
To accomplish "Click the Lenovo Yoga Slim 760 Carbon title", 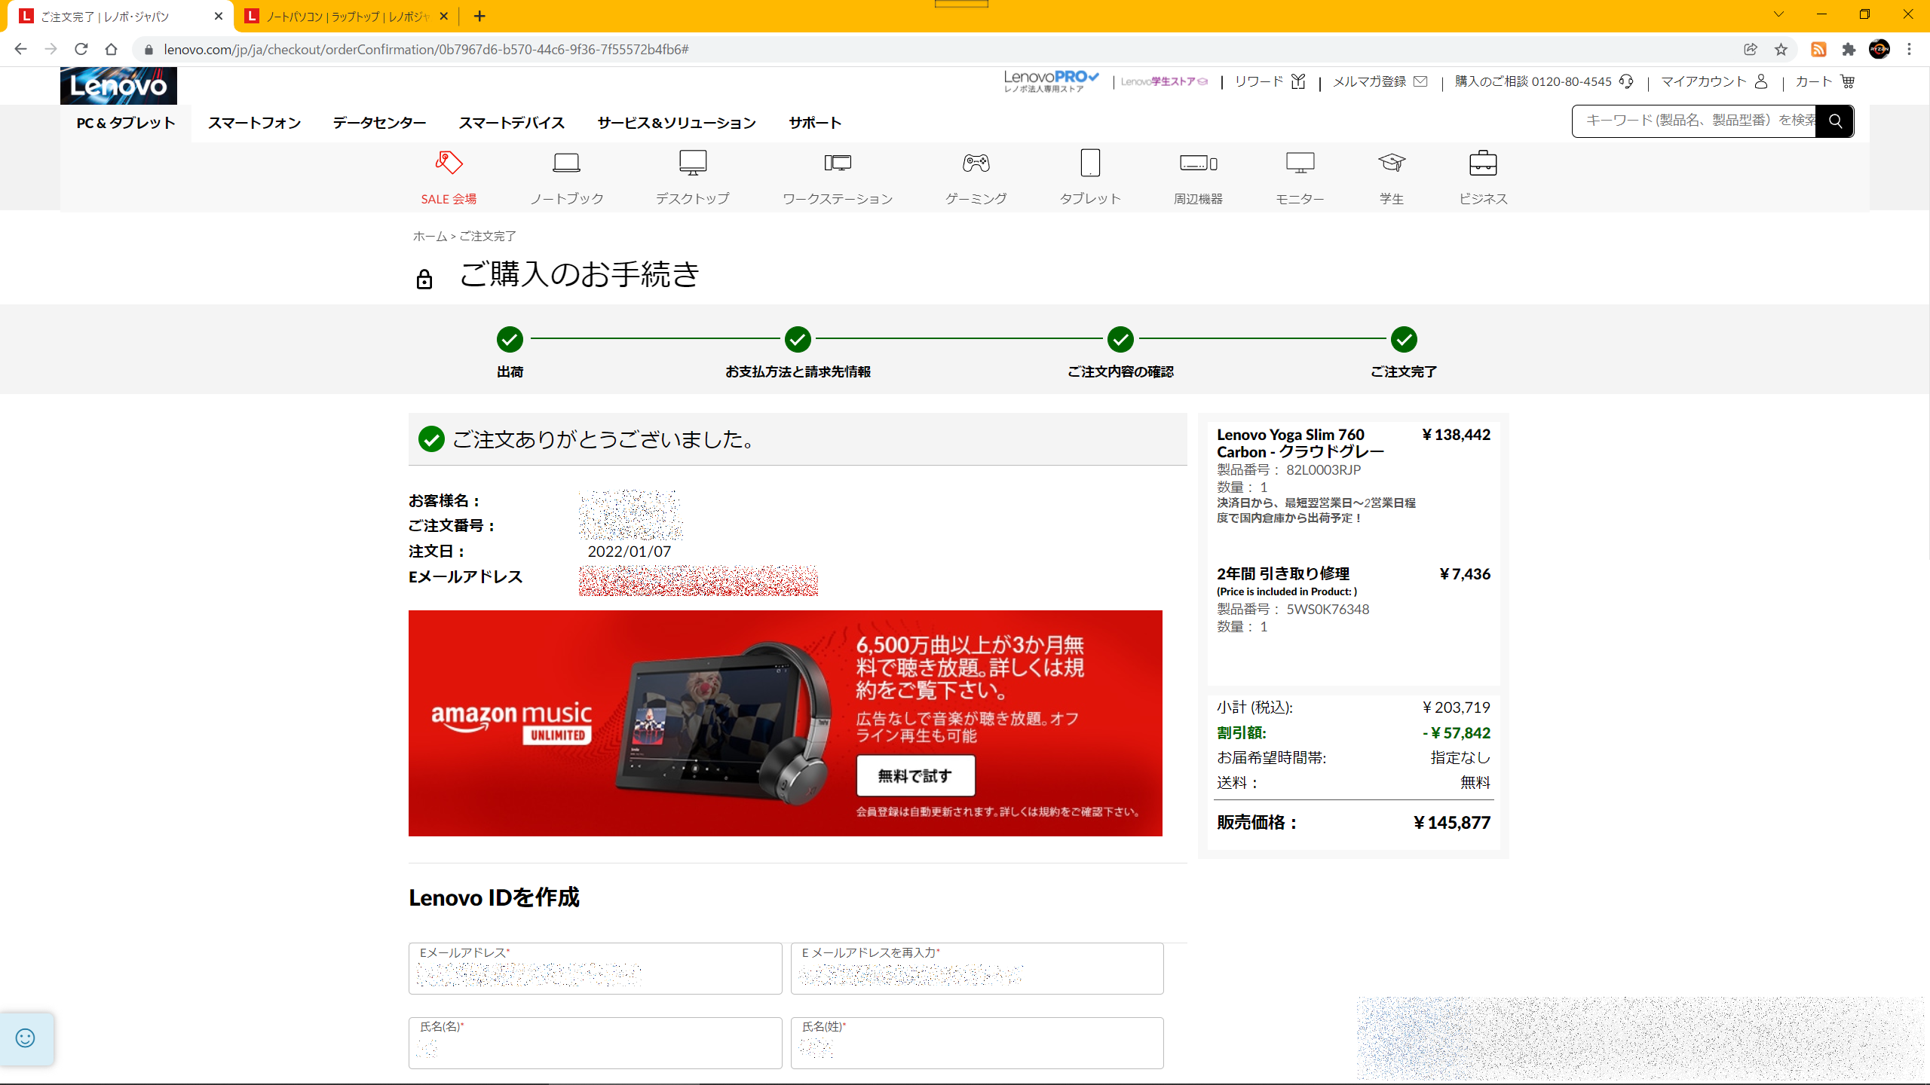I will 1300,443.
